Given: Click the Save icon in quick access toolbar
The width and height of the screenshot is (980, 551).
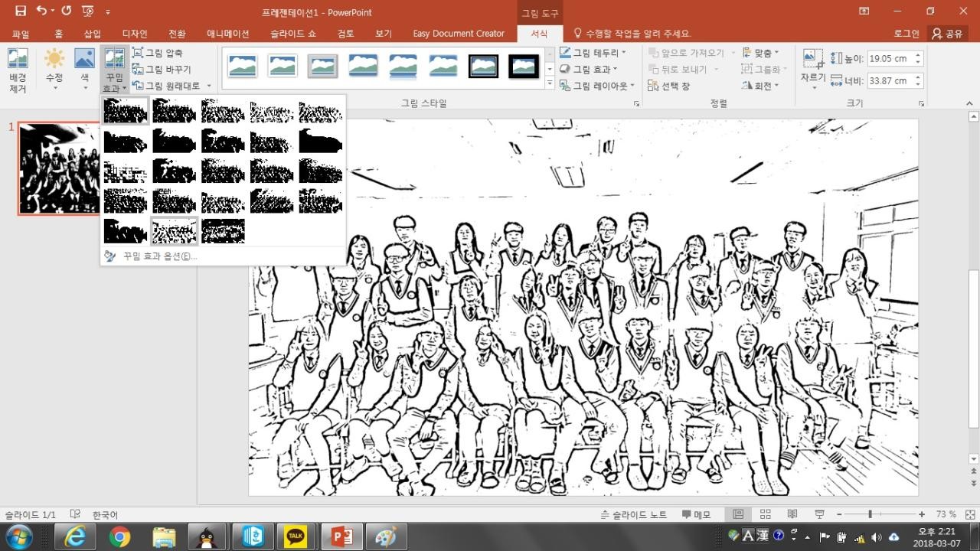Looking at the screenshot, I should coord(21,11).
